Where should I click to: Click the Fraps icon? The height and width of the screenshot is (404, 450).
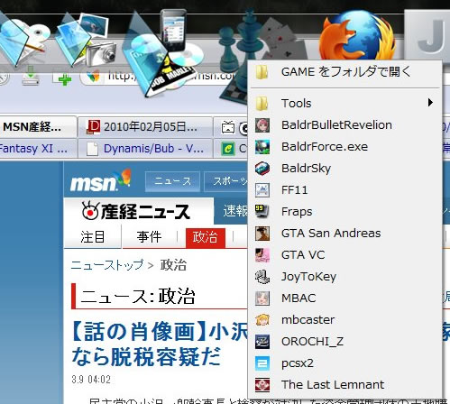click(x=262, y=212)
